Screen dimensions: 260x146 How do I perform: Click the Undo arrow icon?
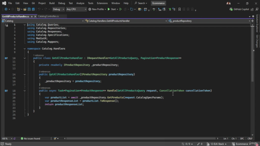(x=39, y=9)
